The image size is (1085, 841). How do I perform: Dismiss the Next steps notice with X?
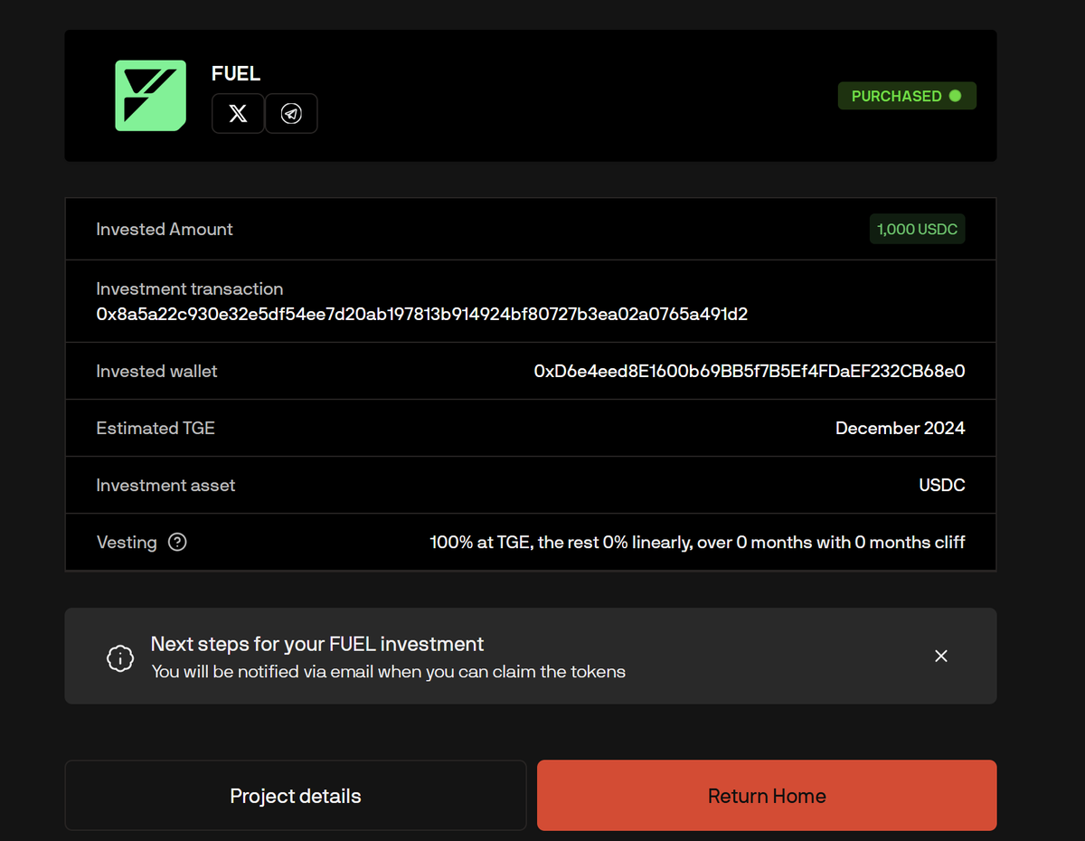coord(941,656)
